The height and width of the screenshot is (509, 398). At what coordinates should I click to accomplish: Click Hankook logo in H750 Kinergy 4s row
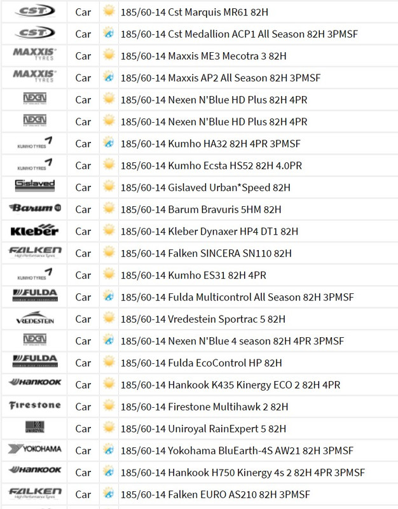35,470
